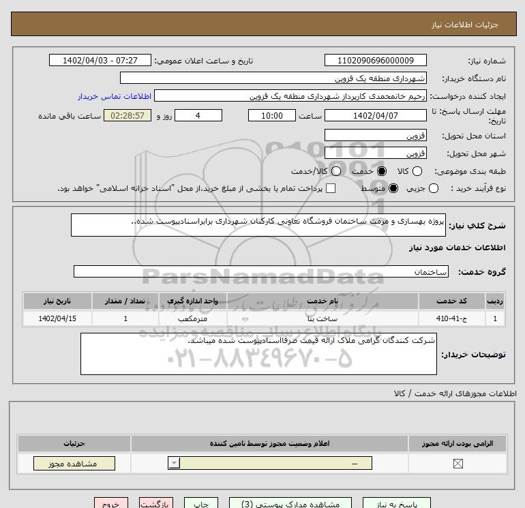
Task: Click the service code cell ج-41-410
Action: tap(451, 318)
